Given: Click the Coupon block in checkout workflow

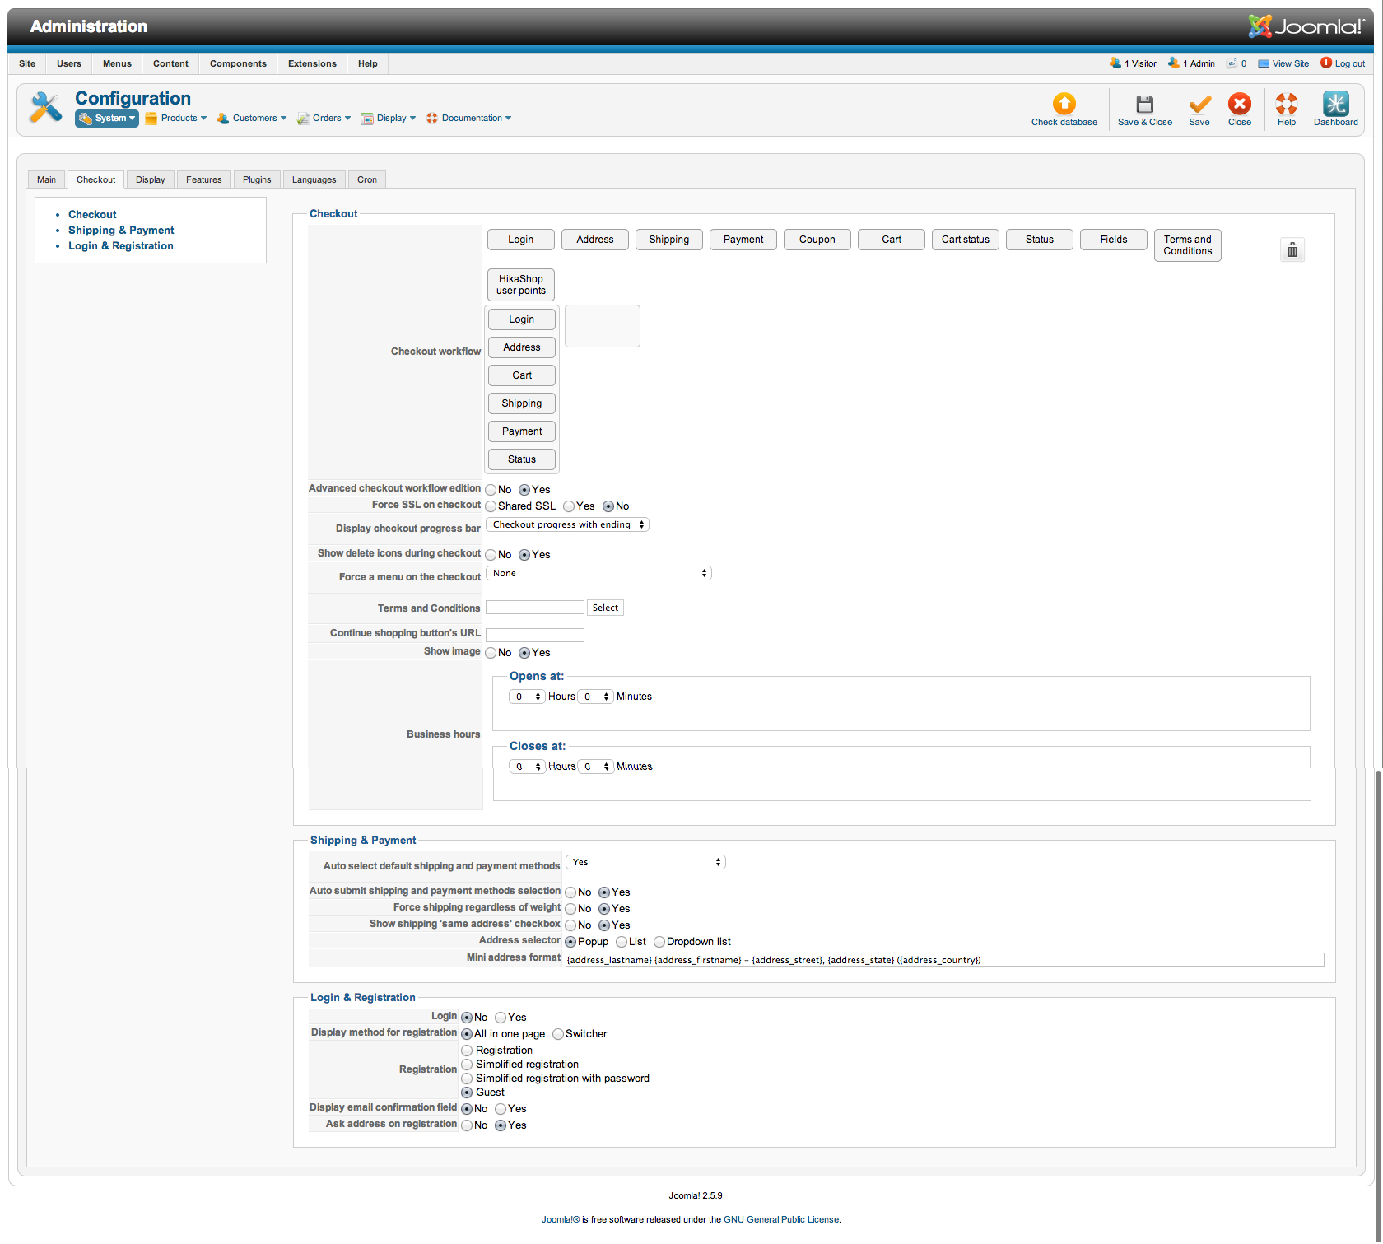Looking at the screenshot, I should tap(817, 240).
